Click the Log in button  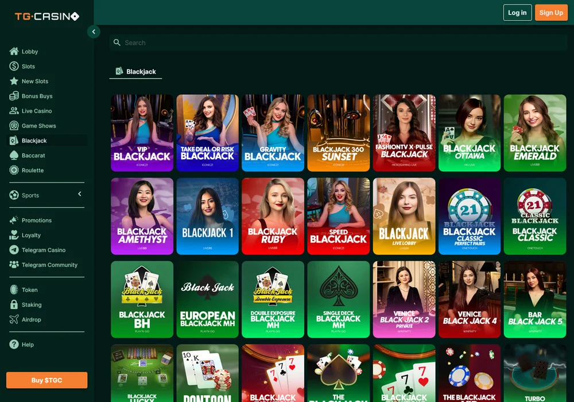pos(517,12)
